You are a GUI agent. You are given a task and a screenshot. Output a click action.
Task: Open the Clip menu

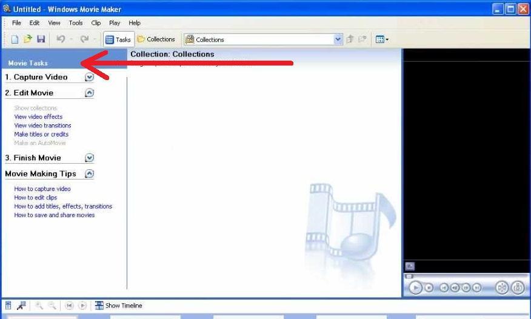(96, 22)
